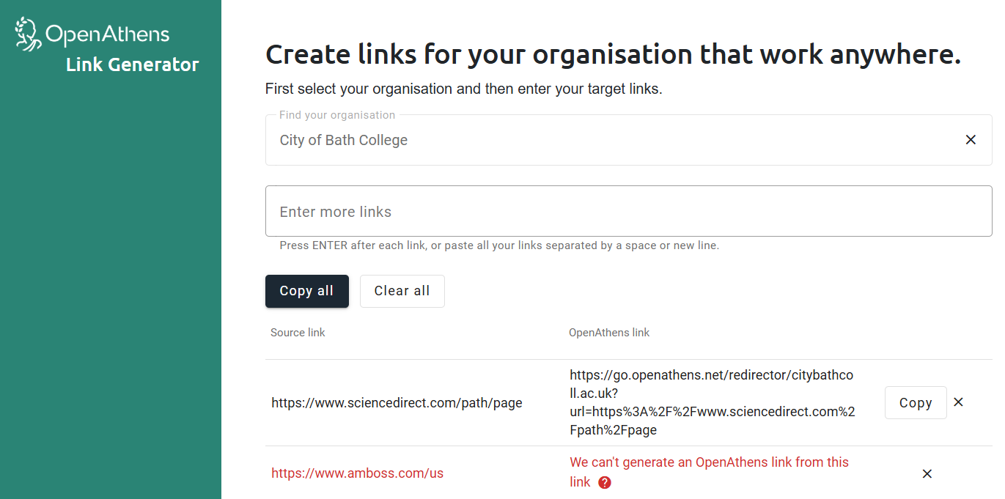Image resolution: width=1005 pixels, height=499 pixels.
Task: Select the amboss.com/us source link text
Action: (x=357, y=473)
